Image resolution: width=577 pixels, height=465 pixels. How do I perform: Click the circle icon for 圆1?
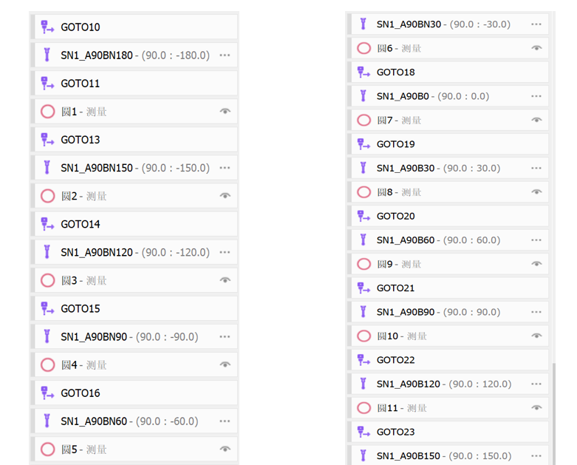47,112
